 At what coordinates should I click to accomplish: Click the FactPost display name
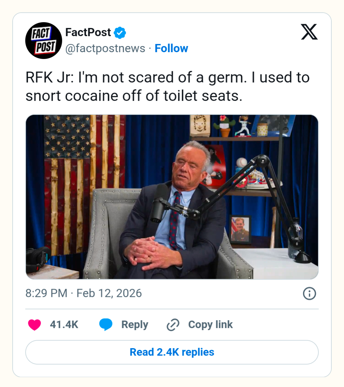(88, 32)
